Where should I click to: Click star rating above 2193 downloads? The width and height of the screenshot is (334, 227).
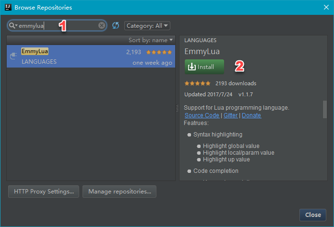tap(197, 83)
